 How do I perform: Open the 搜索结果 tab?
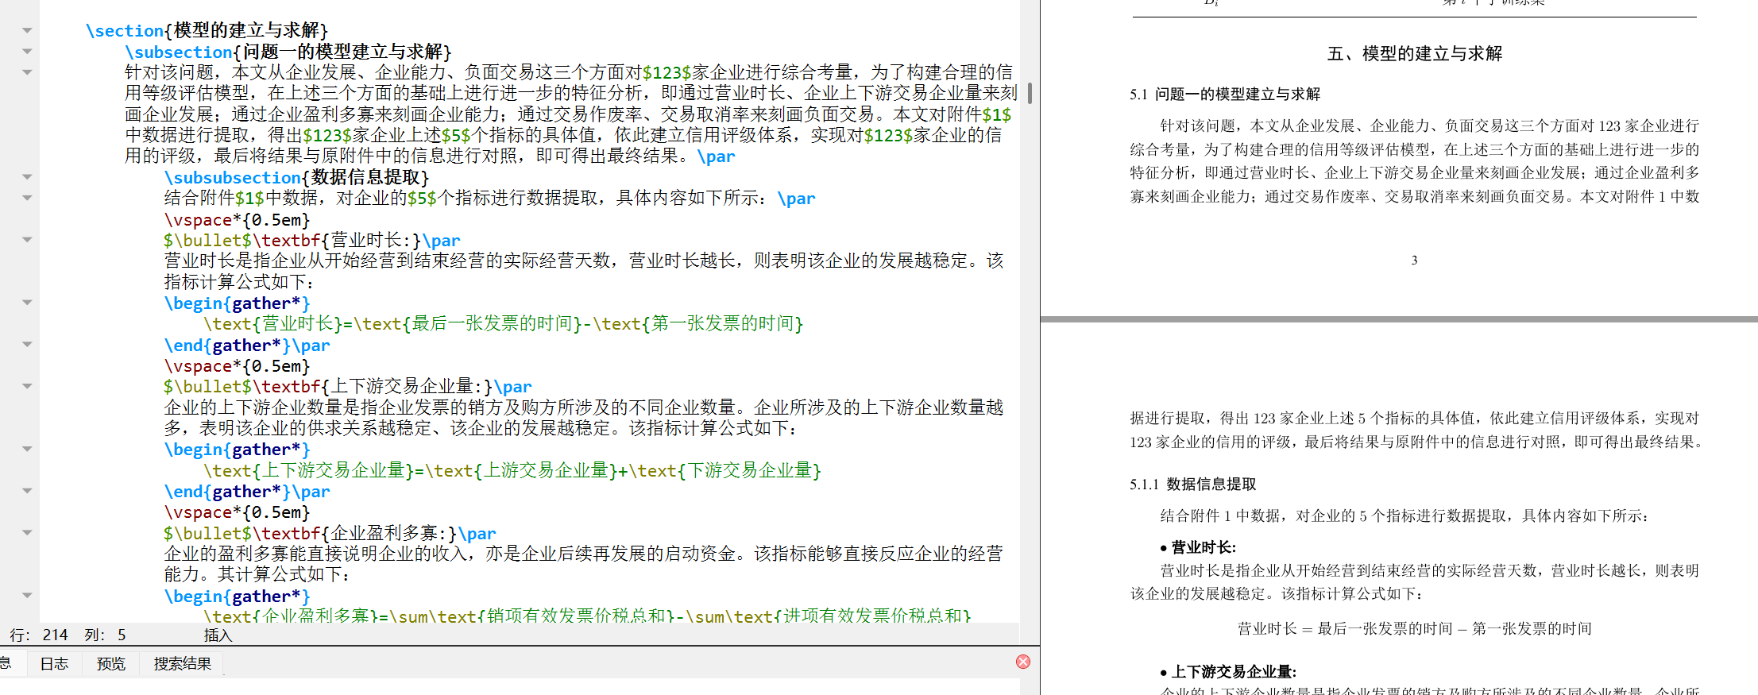pyautogui.click(x=183, y=663)
